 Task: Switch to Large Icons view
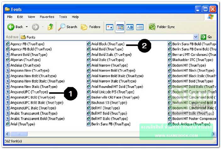(x=110, y=27)
